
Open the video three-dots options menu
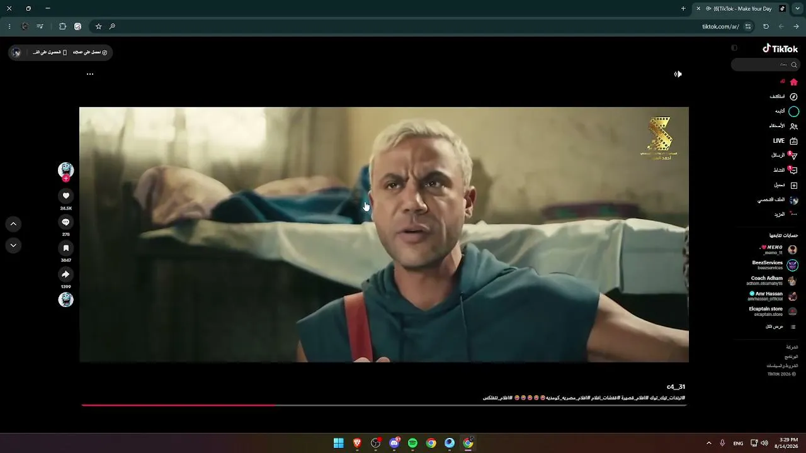(x=90, y=74)
